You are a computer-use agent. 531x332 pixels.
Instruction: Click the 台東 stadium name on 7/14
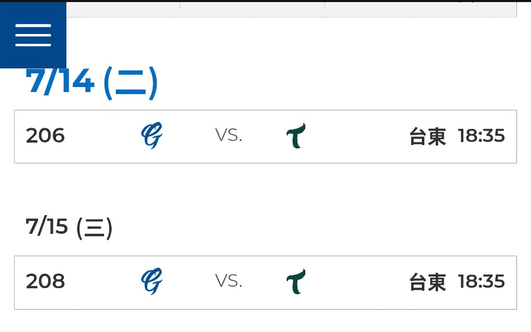pyautogui.click(x=427, y=136)
